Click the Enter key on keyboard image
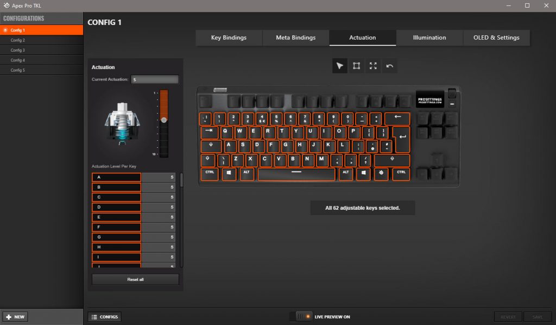 pyautogui.click(x=402, y=139)
